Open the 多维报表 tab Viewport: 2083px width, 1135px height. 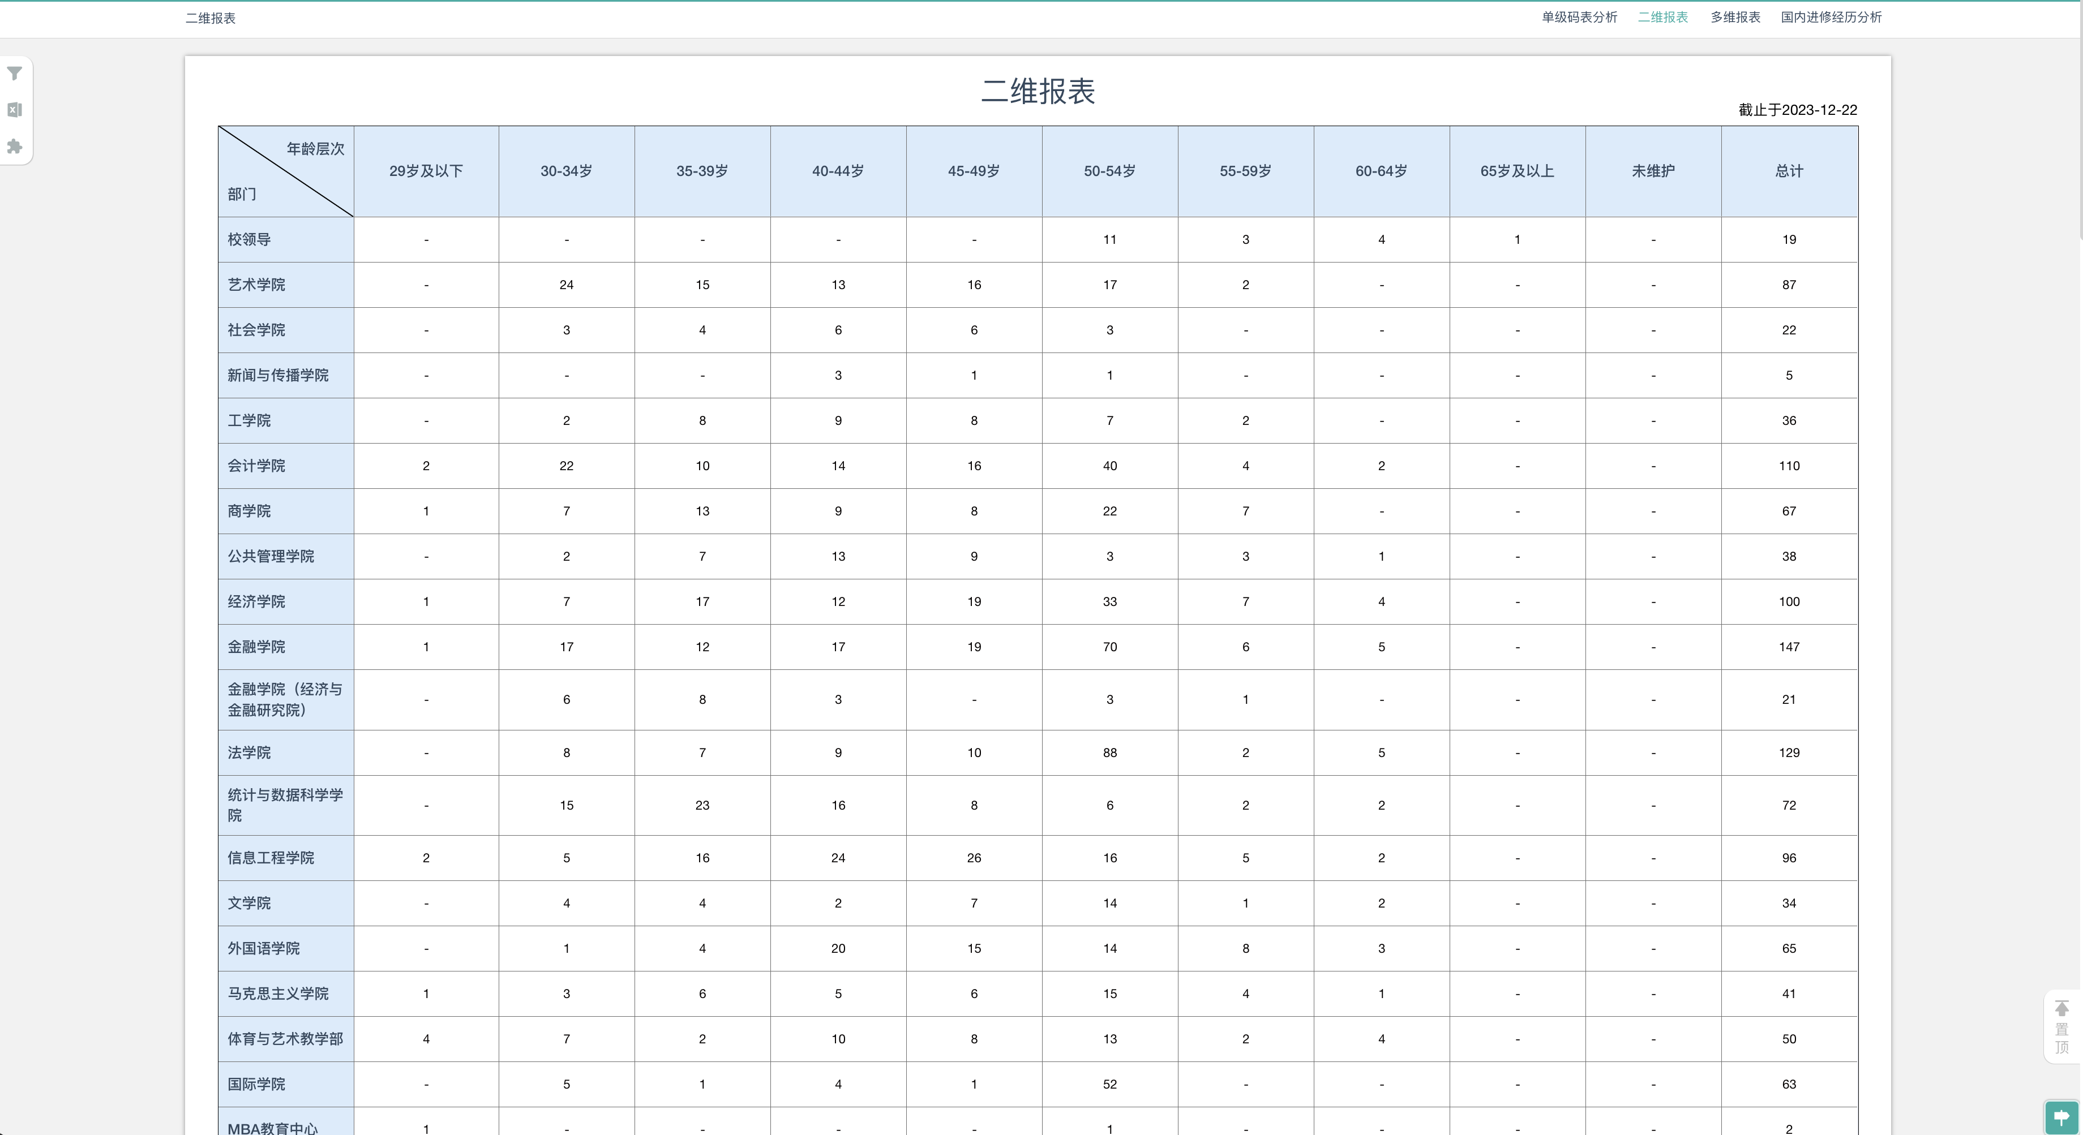point(1735,17)
